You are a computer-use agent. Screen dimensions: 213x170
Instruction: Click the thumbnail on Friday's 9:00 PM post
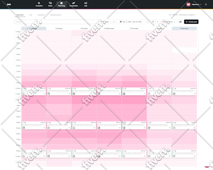[149, 156]
